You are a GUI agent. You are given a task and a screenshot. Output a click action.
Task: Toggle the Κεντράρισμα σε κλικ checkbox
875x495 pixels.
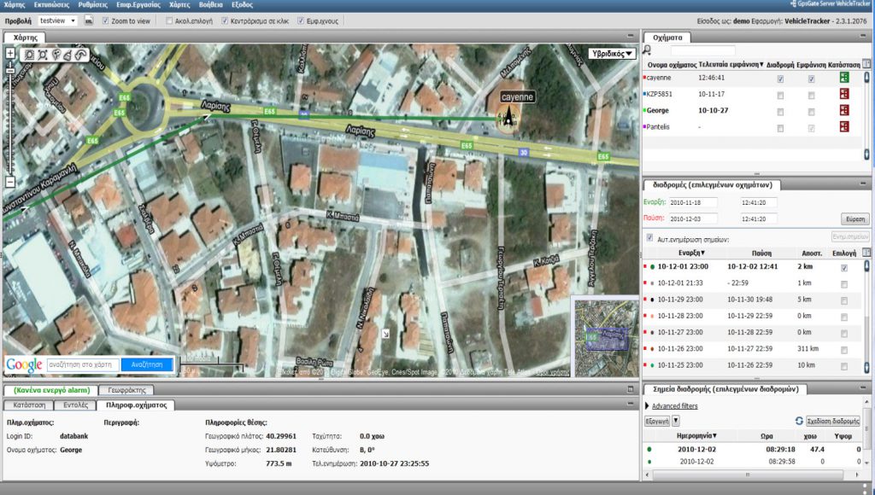(225, 20)
